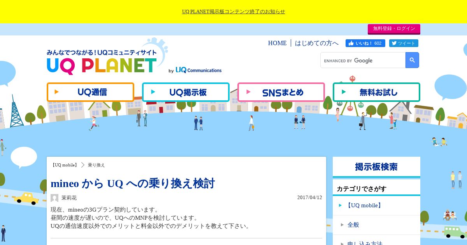Click the 無料登録・ログイン button

(394, 29)
